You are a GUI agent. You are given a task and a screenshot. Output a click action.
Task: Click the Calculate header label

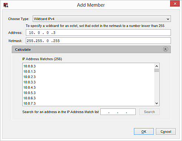pos(23,49)
